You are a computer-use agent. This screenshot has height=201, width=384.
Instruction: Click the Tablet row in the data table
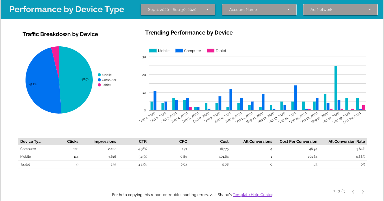(x=25, y=164)
